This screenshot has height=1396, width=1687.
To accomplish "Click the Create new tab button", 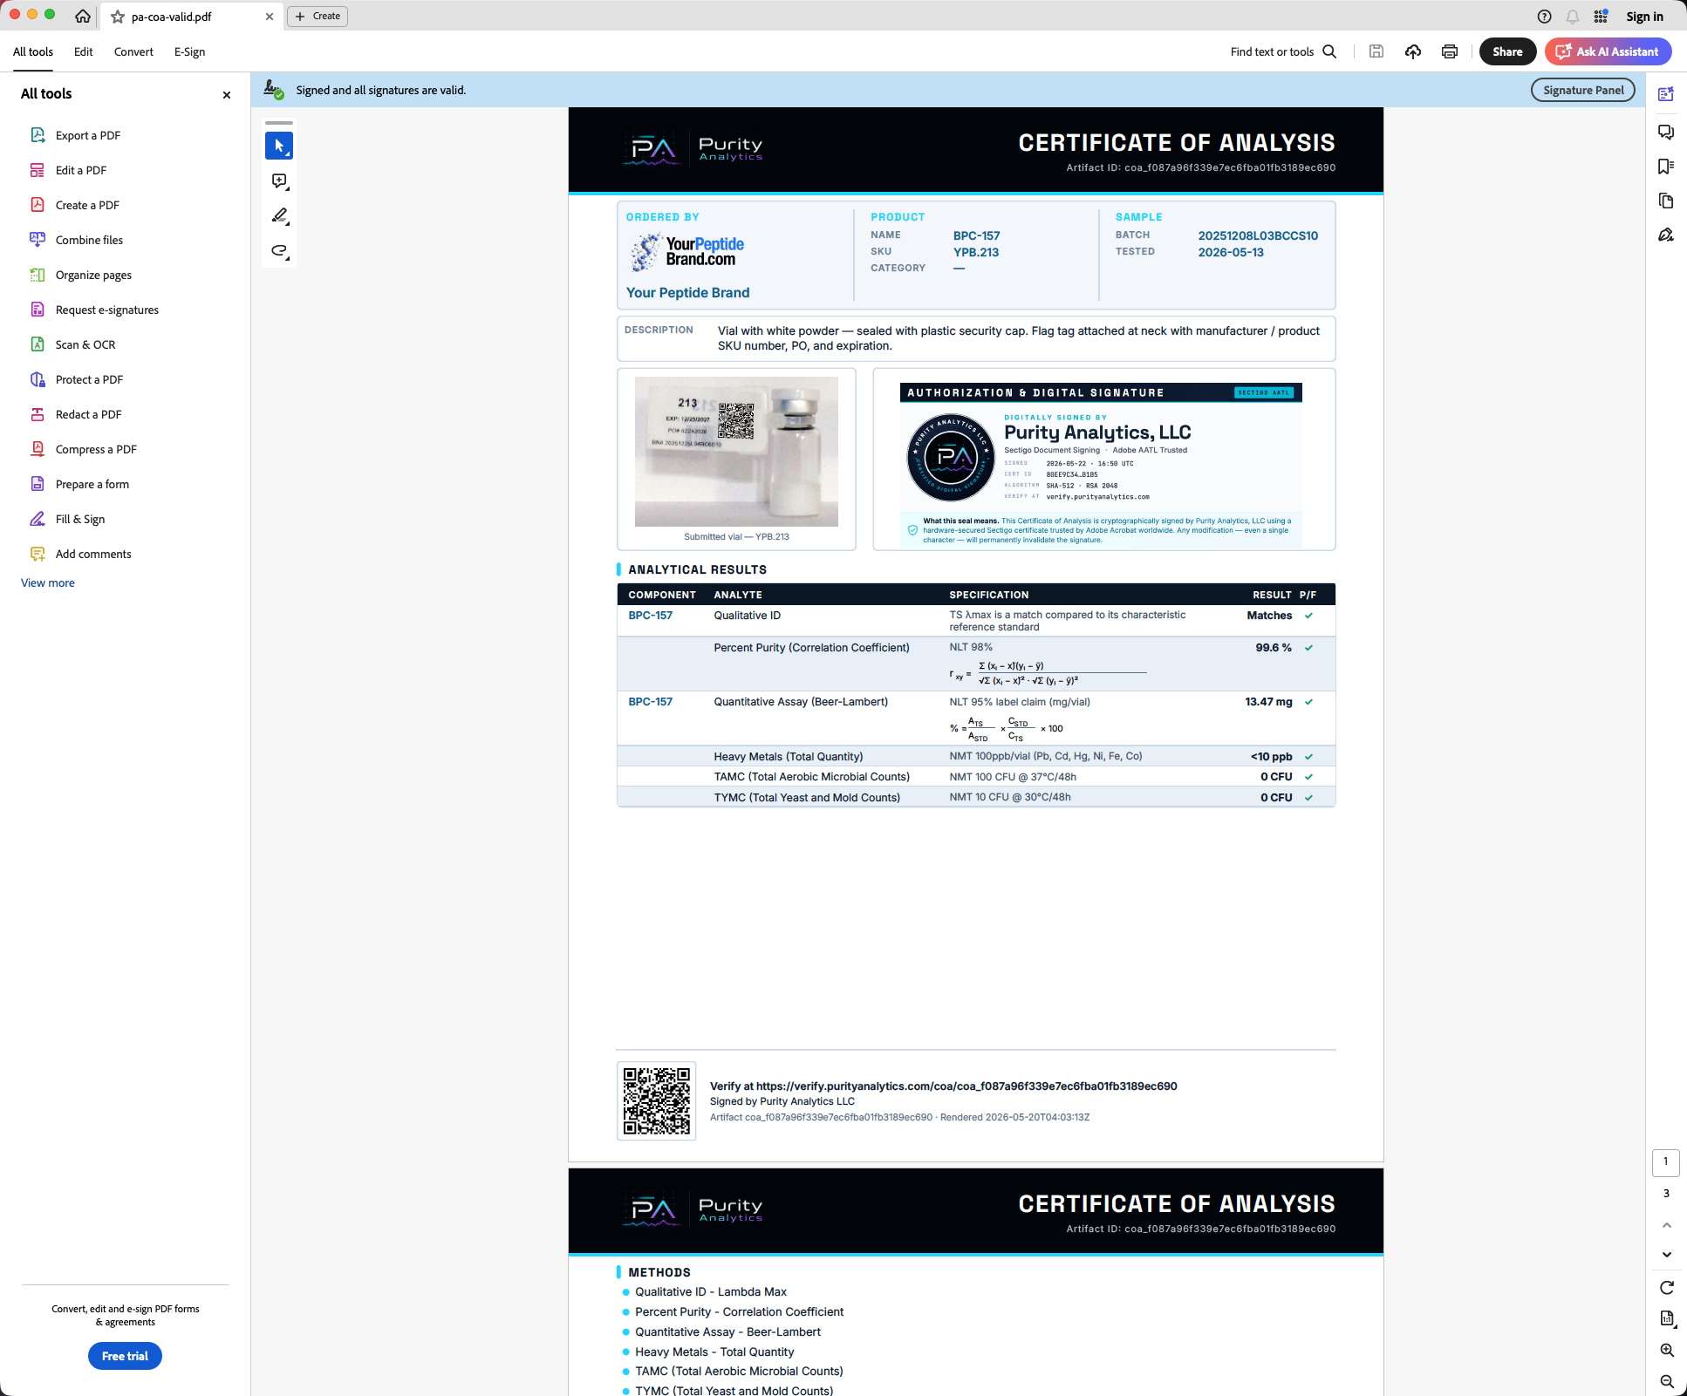I will tap(318, 16).
